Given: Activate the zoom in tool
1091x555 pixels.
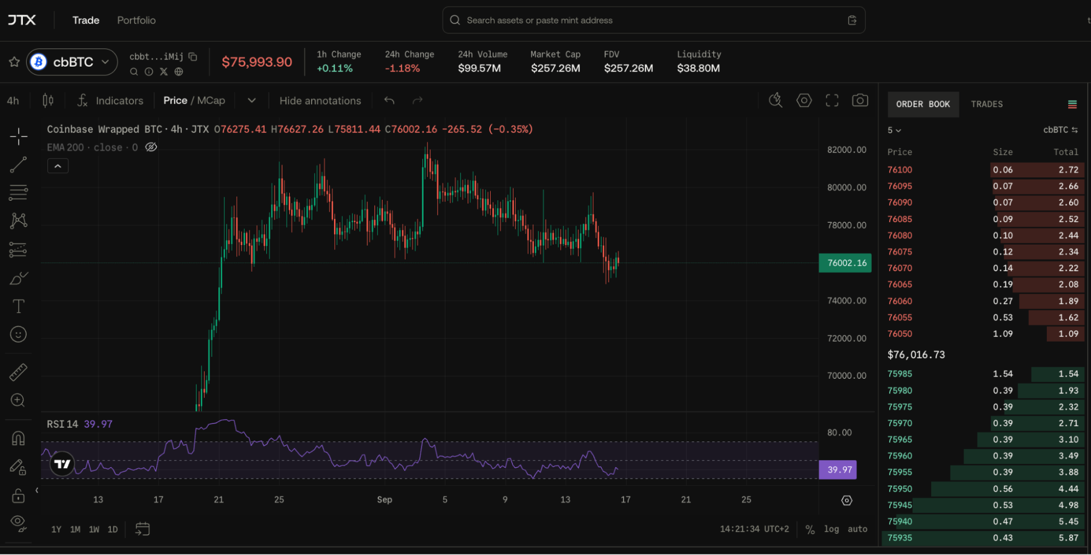Looking at the screenshot, I should tap(19, 400).
